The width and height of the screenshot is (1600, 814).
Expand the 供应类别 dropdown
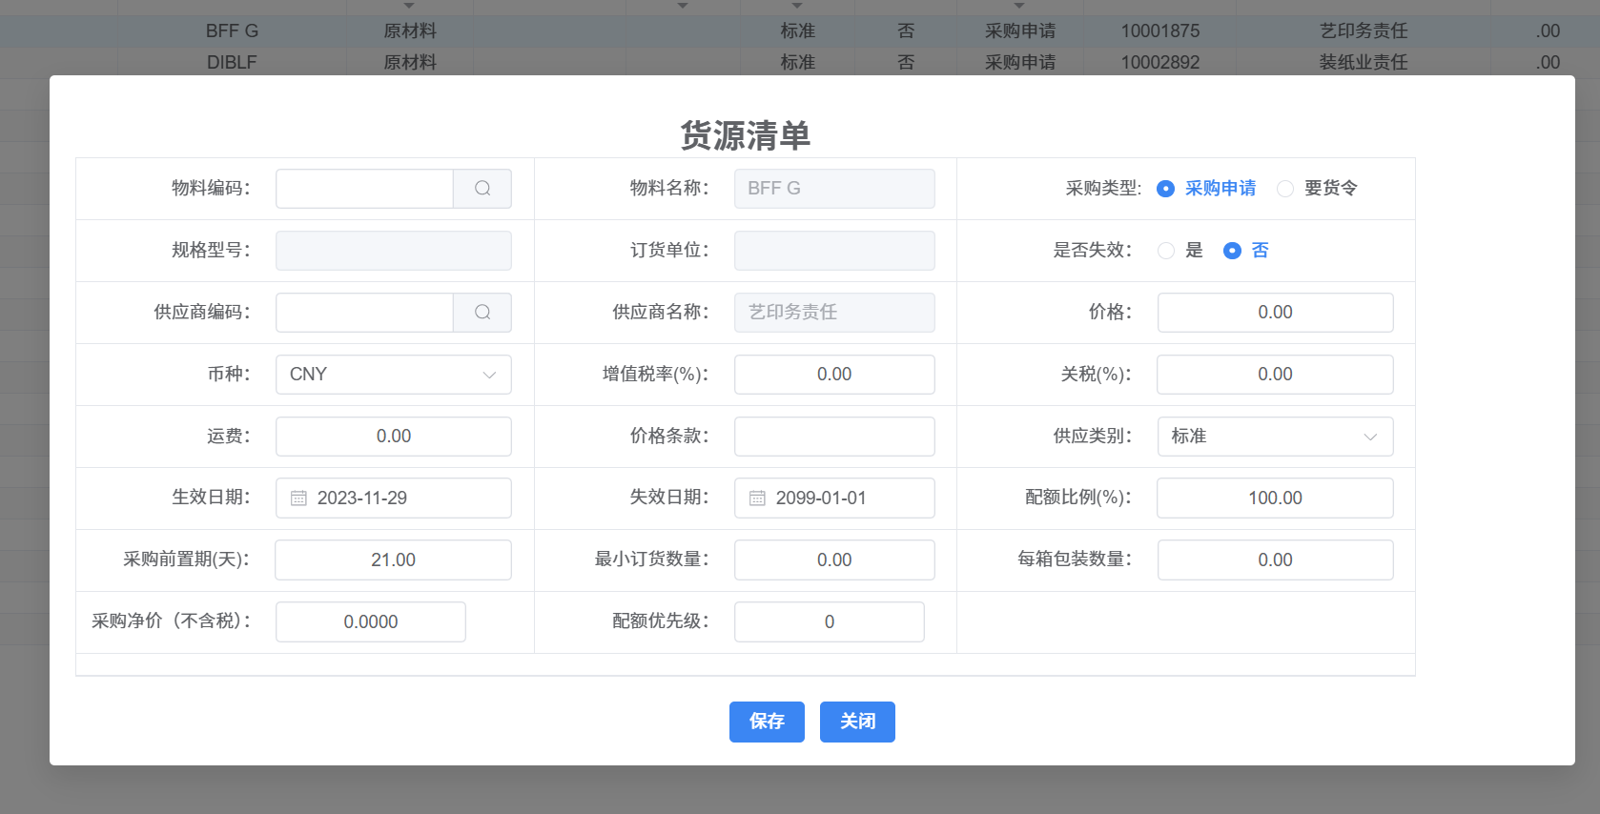[x=1275, y=437]
